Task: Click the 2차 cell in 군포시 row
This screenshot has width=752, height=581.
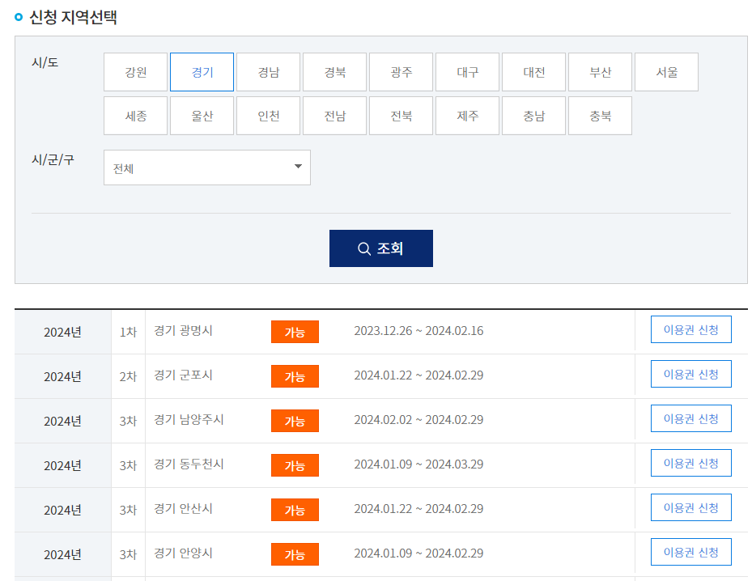Action: click(128, 376)
